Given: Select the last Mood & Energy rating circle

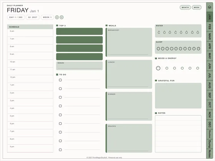Looking at the screenshot, I should tap(198, 68).
